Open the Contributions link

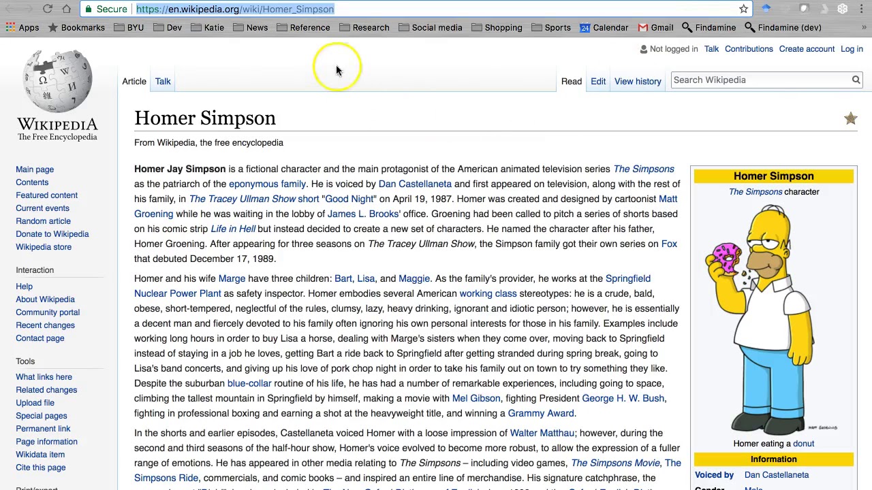pos(749,49)
